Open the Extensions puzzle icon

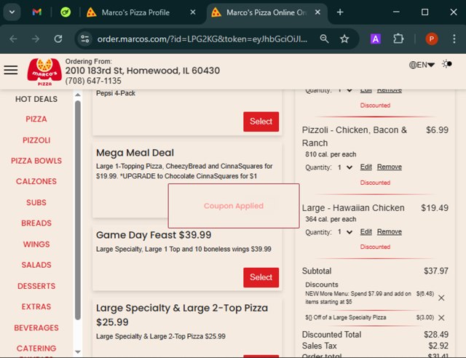[x=398, y=39]
